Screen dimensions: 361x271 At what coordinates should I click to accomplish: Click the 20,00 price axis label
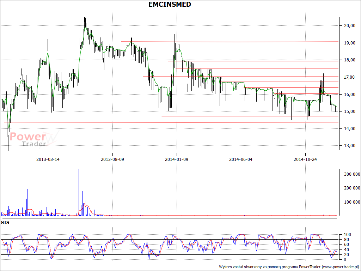[349, 26]
